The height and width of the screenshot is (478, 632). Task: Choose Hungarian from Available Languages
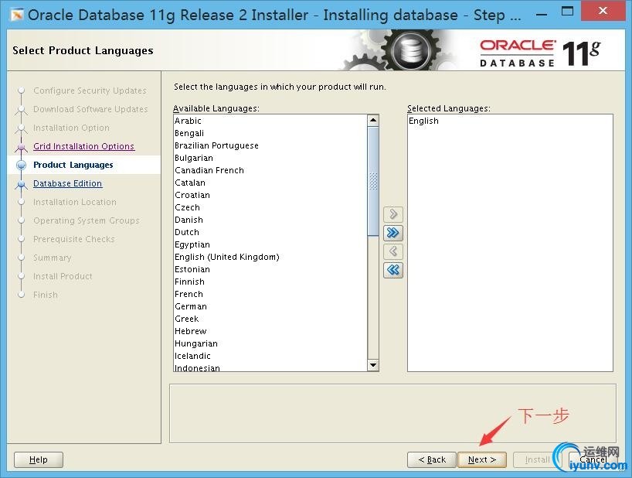pos(270,343)
